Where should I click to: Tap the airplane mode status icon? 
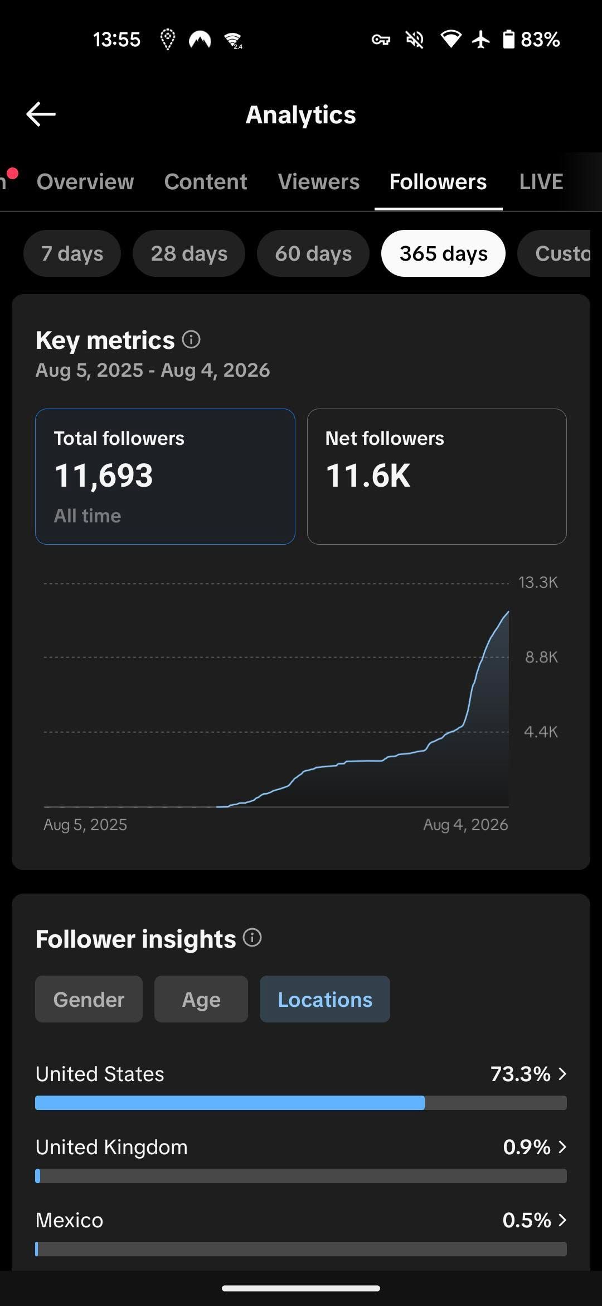click(x=480, y=40)
